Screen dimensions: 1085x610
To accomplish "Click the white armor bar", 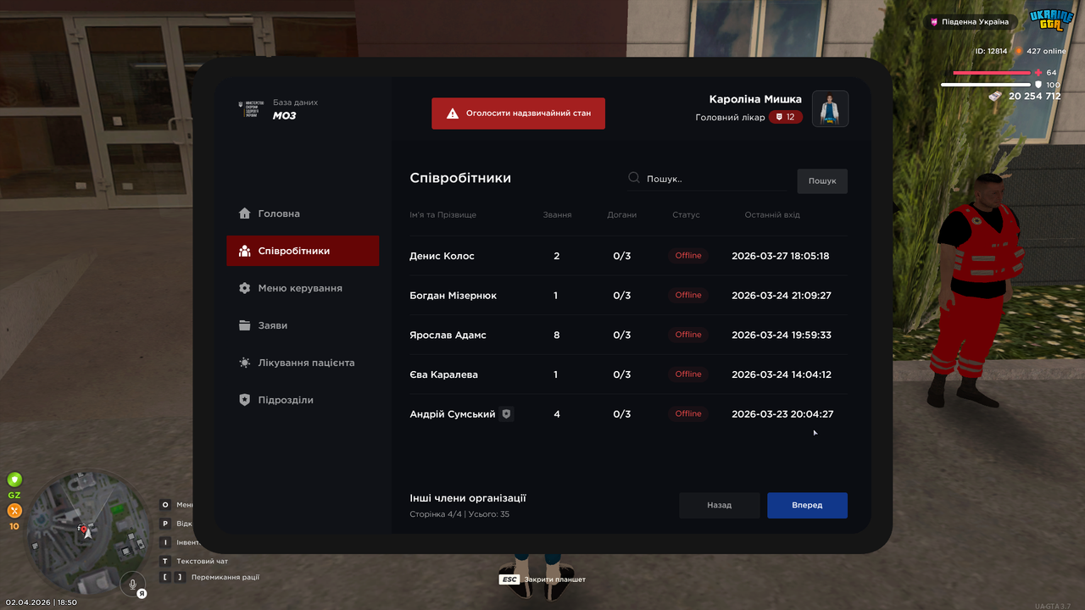I will [987, 85].
